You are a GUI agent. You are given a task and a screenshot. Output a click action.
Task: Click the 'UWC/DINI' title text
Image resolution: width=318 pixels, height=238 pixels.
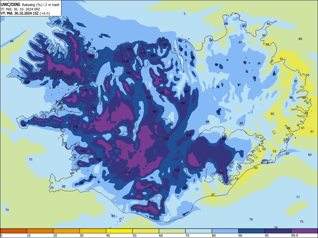click(10, 4)
